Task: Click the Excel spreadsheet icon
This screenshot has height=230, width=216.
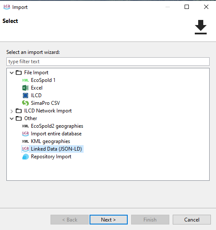Action: click(25, 88)
